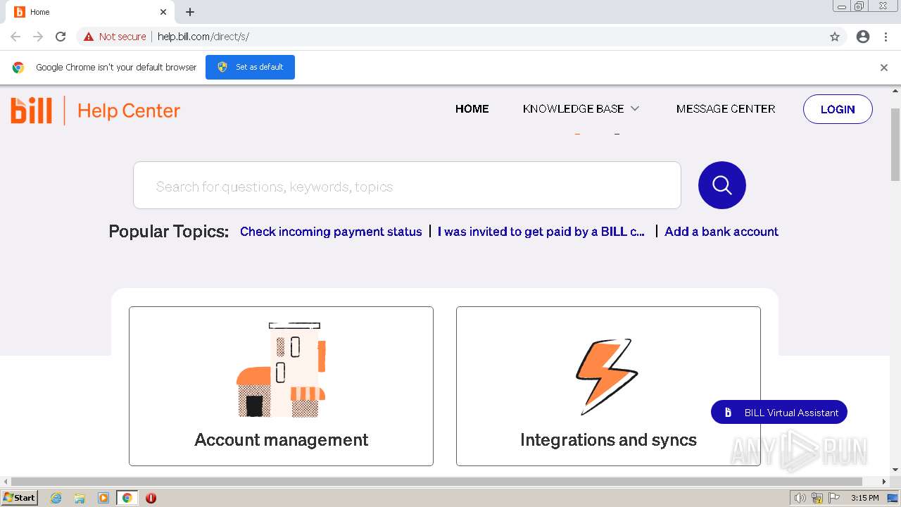Click Set as default button
The width and height of the screenshot is (901, 507).
(x=250, y=68)
